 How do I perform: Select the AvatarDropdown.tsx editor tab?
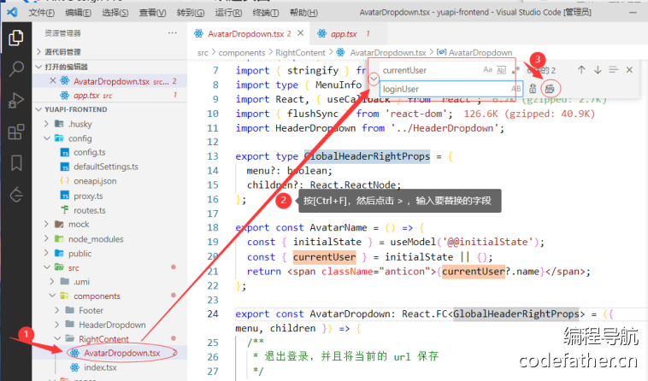tap(250, 33)
